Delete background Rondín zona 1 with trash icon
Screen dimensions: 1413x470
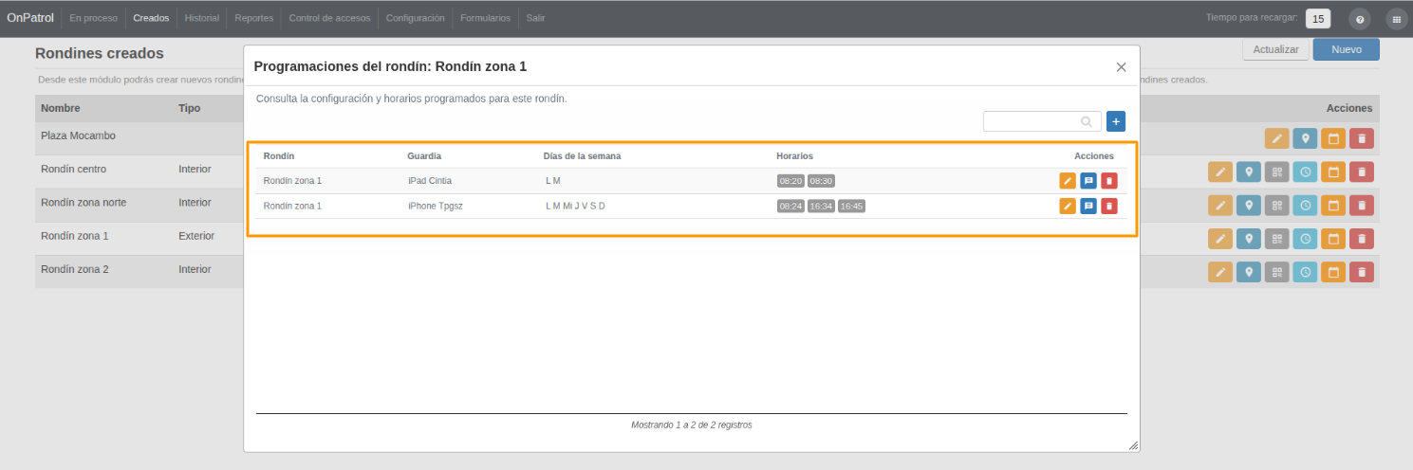coord(1362,238)
